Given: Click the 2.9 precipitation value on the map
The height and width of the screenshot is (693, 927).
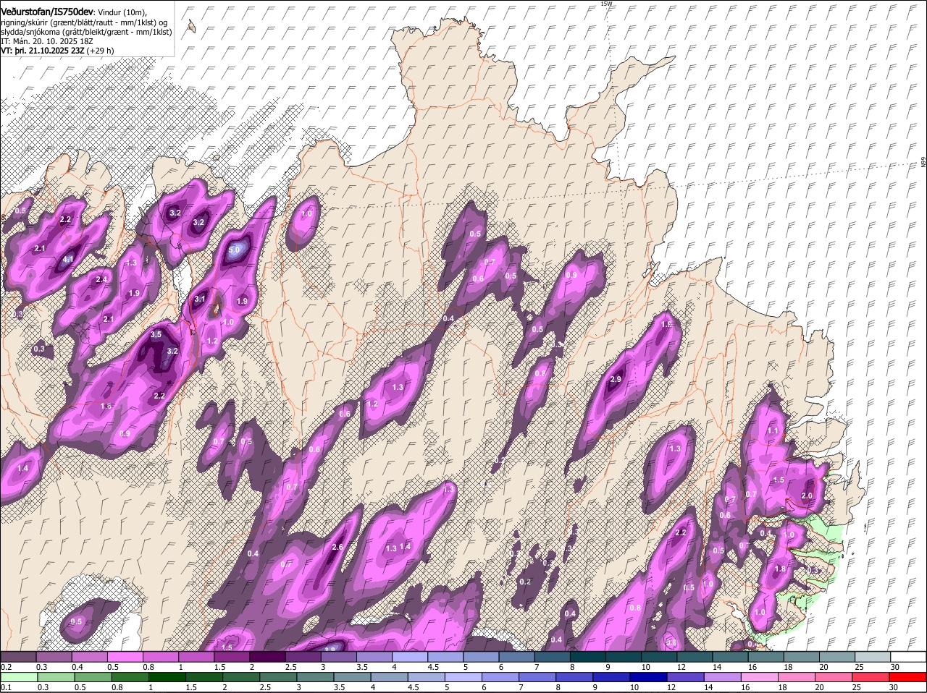Looking at the screenshot, I should click(x=616, y=379).
